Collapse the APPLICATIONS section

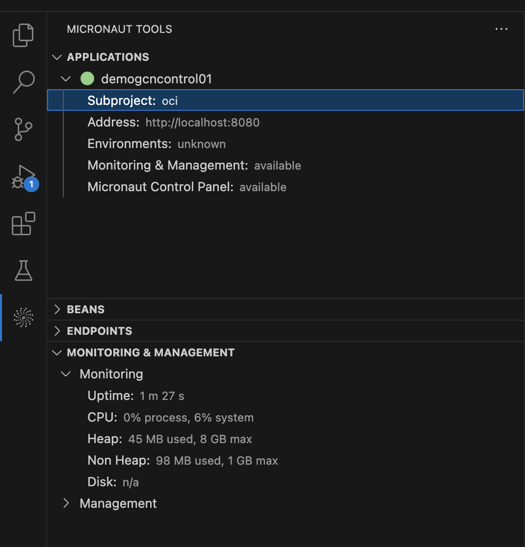56,57
